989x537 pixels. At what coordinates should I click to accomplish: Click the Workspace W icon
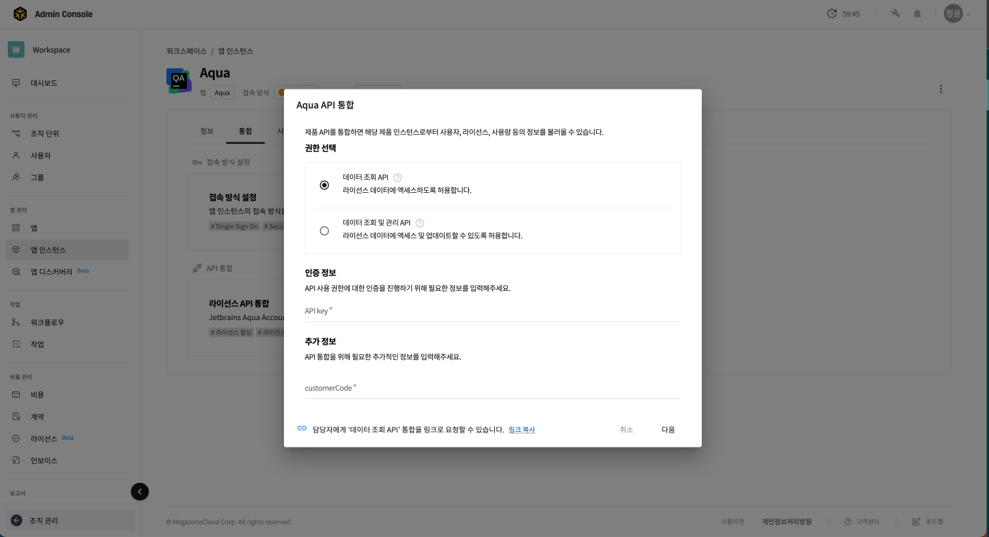16,50
